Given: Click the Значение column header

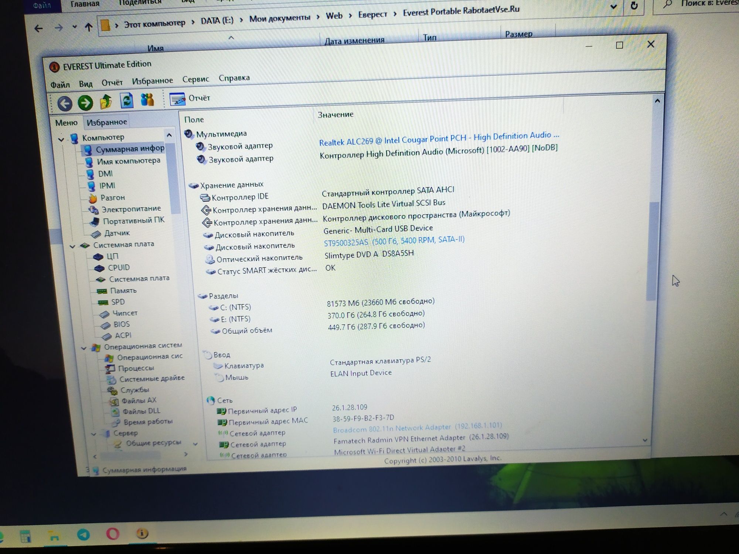Looking at the screenshot, I should click(x=336, y=115).
